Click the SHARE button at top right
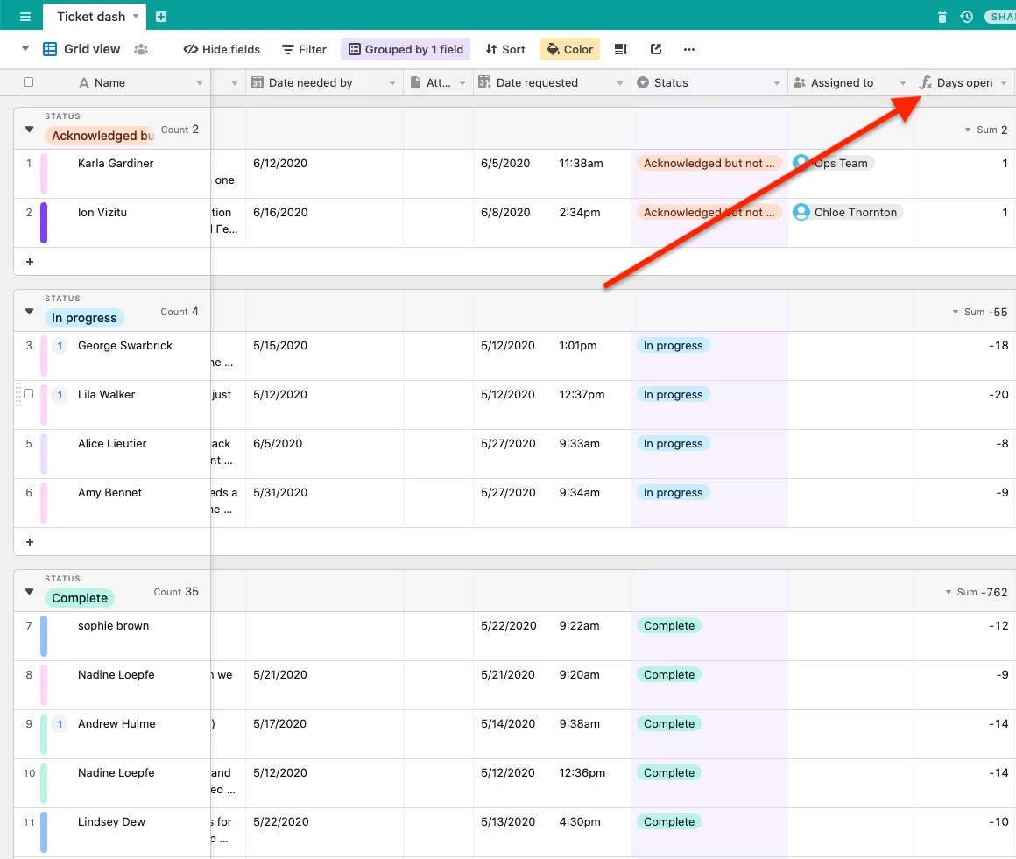The width and height of the screenshot is (1016, 859). click(x=1000, y=16)
